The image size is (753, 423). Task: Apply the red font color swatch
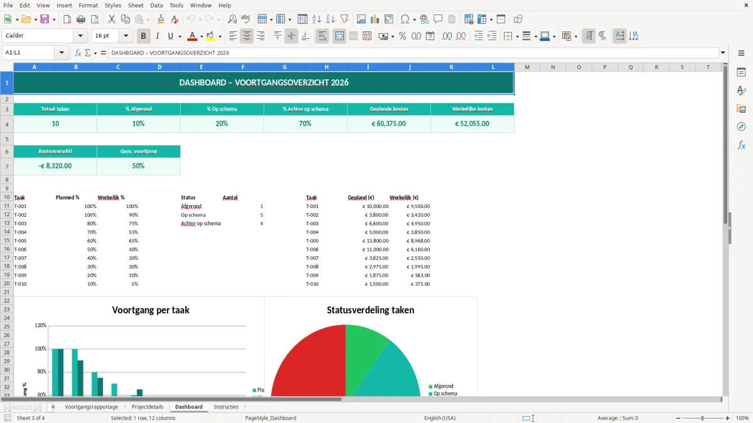pyautogui.click(x=193, y=36)
